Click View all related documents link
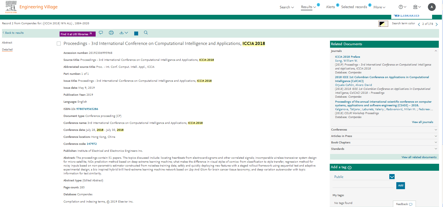This screenshot has height=207, width=443. click(x=419, y=157)
